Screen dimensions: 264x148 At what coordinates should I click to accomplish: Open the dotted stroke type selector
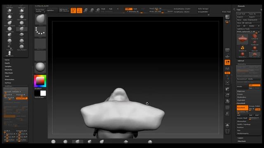pyautogui.click(x=40, y=32)
